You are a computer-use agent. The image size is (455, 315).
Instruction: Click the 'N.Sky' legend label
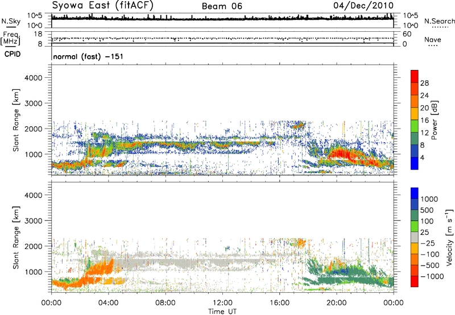[11, 21]
